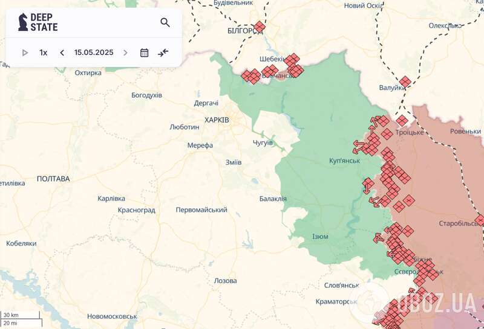The width and height of the screenshot is (484, 329).
Task: Click the Ізюм city label
Action: coord(320,236)
